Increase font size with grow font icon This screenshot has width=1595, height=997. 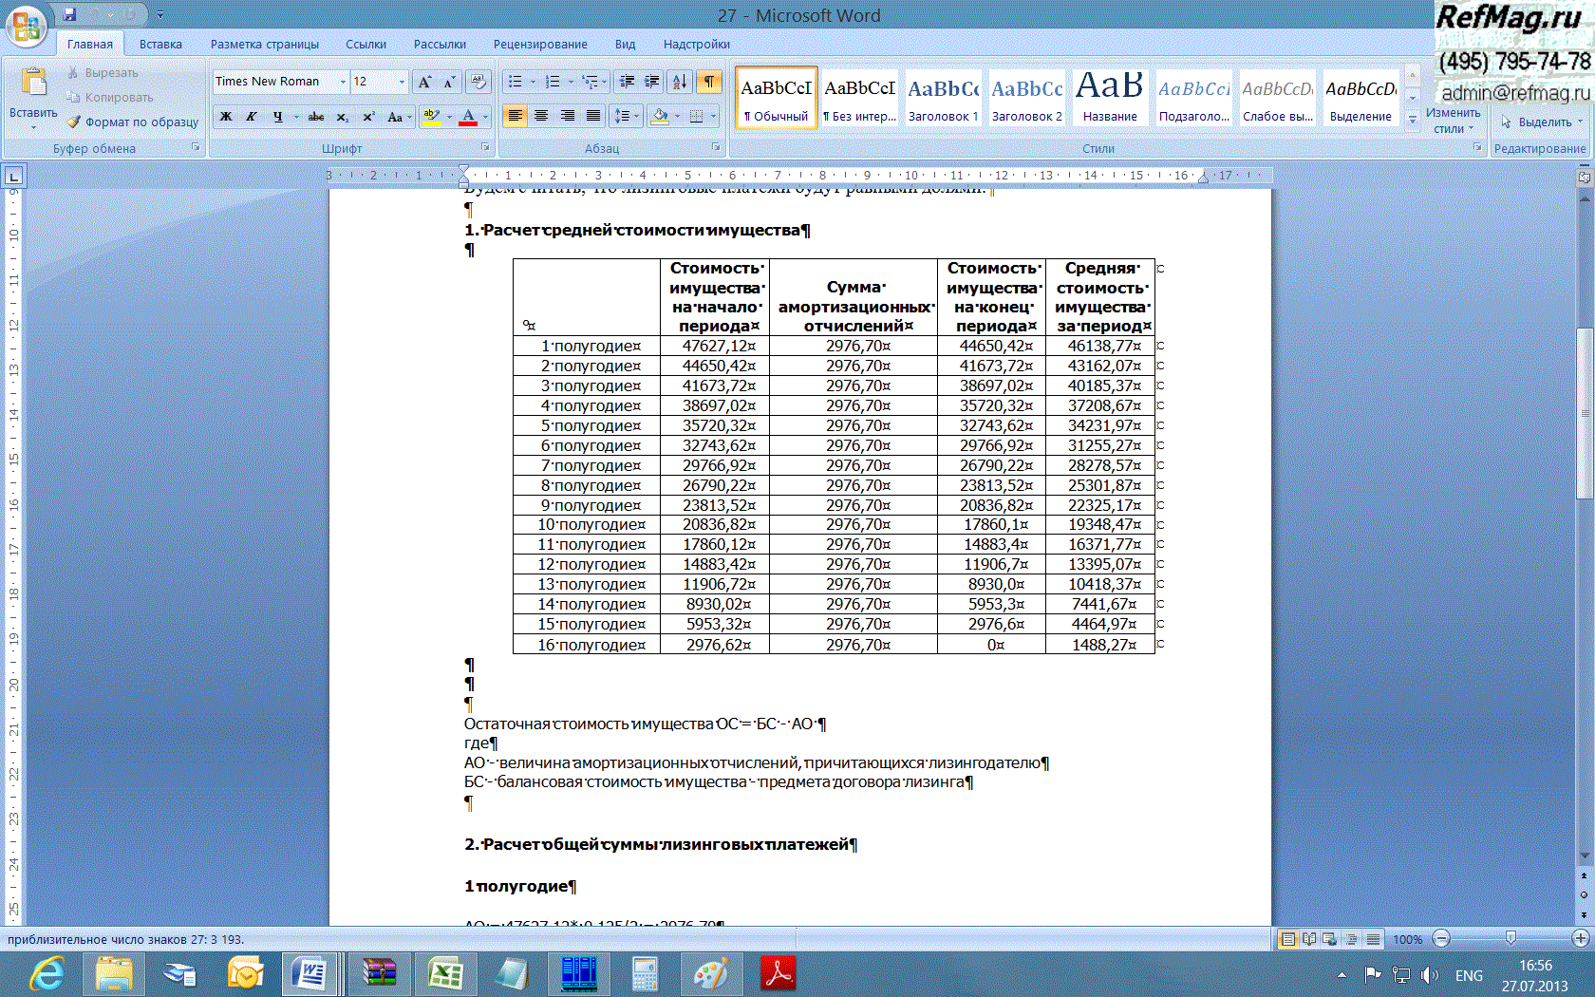(424, 82)
